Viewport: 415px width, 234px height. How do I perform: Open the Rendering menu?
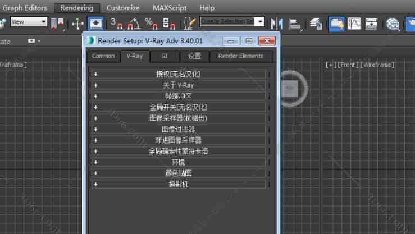[x=77, y=8]
